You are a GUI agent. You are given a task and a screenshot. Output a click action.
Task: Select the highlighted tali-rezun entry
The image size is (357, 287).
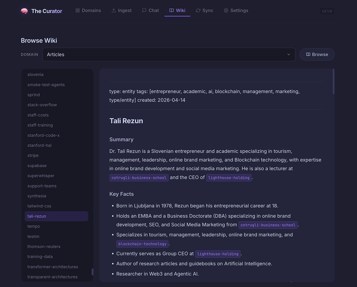[x=56, y=216]
